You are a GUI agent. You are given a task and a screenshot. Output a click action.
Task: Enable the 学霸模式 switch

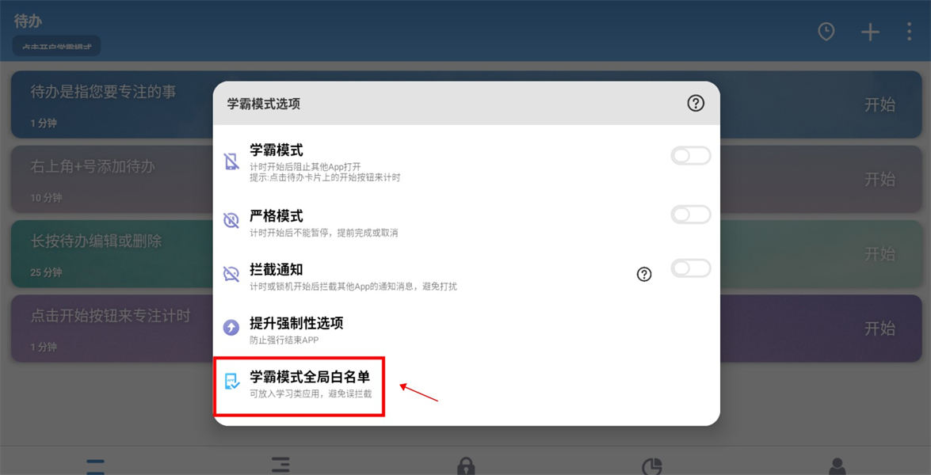(691, 156)
